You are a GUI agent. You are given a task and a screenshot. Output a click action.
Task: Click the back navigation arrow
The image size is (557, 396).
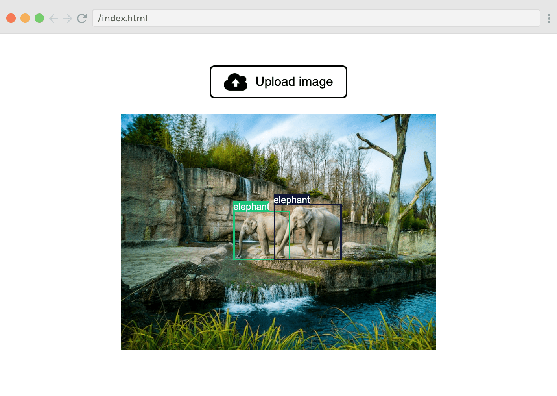click(x=53, y=18)
